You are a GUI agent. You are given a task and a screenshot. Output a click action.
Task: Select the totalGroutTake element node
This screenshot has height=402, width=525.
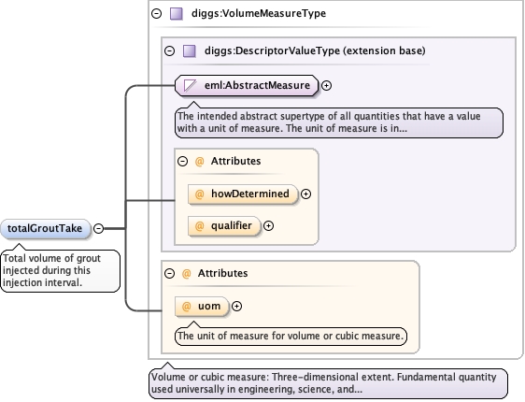(x=46, y=229)
